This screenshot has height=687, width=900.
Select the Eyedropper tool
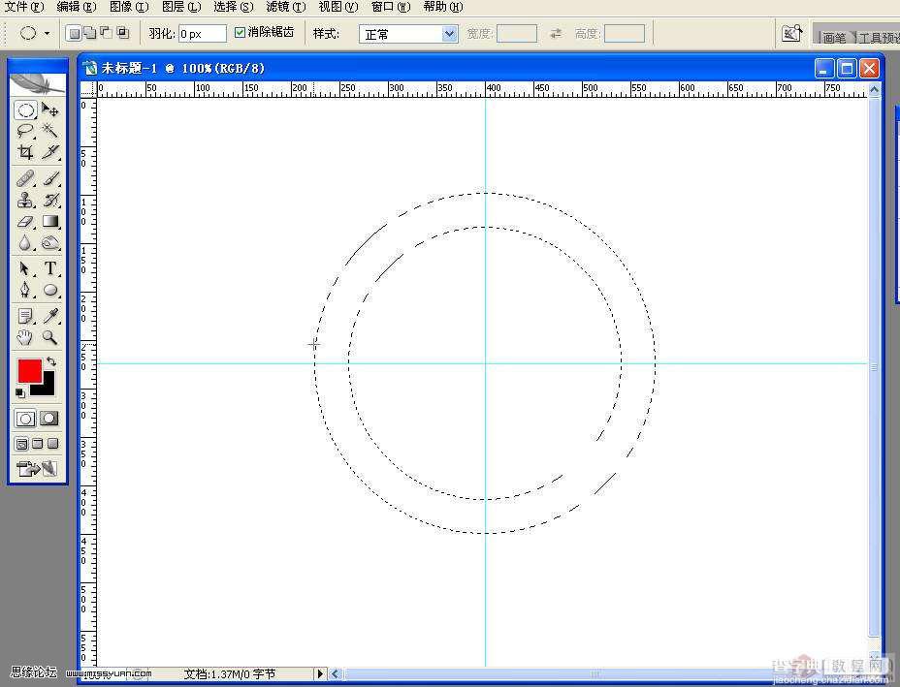point(50,316)
